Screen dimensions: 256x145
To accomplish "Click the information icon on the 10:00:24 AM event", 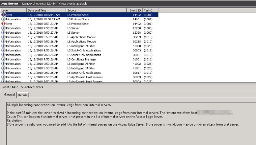I will 4,19.
